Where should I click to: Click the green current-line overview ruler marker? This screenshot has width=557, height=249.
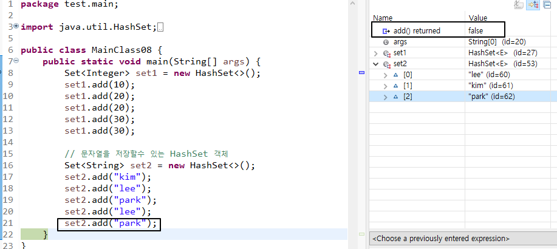pyautogui.click(x=361, y=234)
